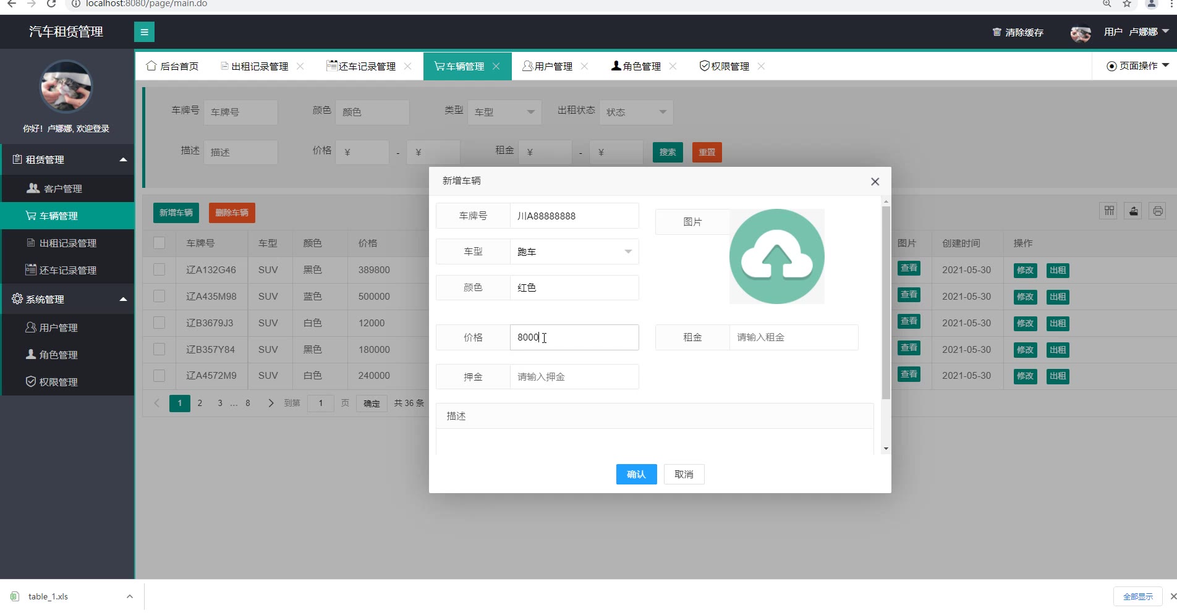Click the blue 确认 button
Screen dimensions: 1177x613
[x=636, y=475]
